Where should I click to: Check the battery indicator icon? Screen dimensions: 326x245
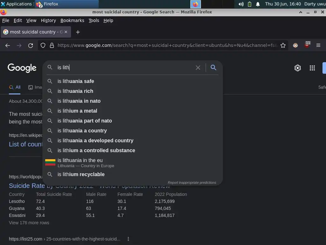tap(250, 4)
